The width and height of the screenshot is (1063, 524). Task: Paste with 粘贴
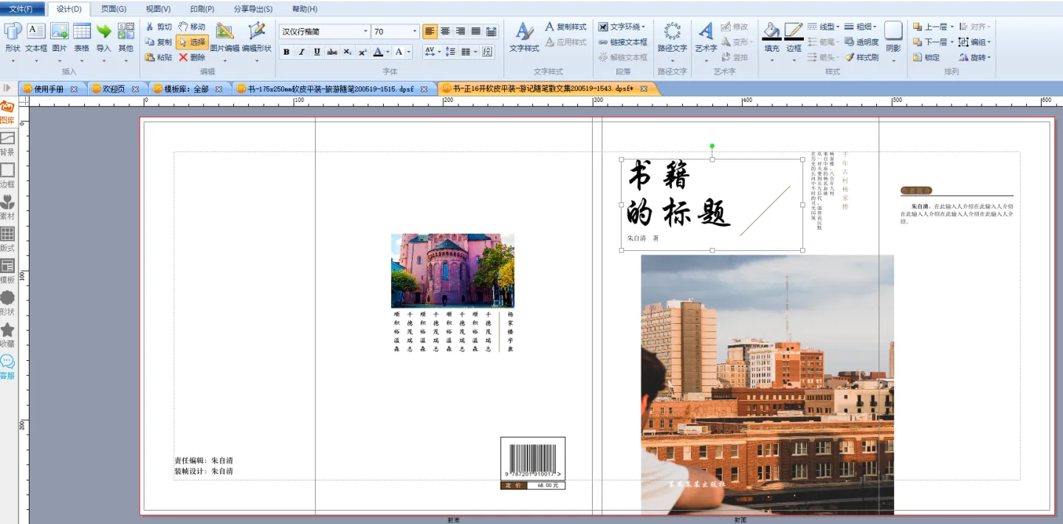click(158, 57)
